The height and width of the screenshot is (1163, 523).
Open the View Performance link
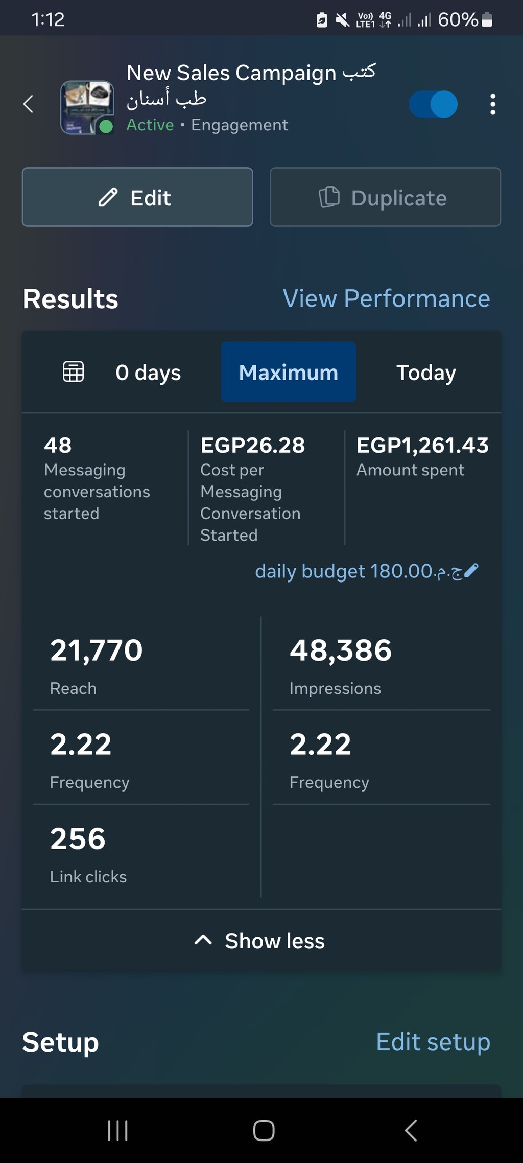tap(386, 298)
